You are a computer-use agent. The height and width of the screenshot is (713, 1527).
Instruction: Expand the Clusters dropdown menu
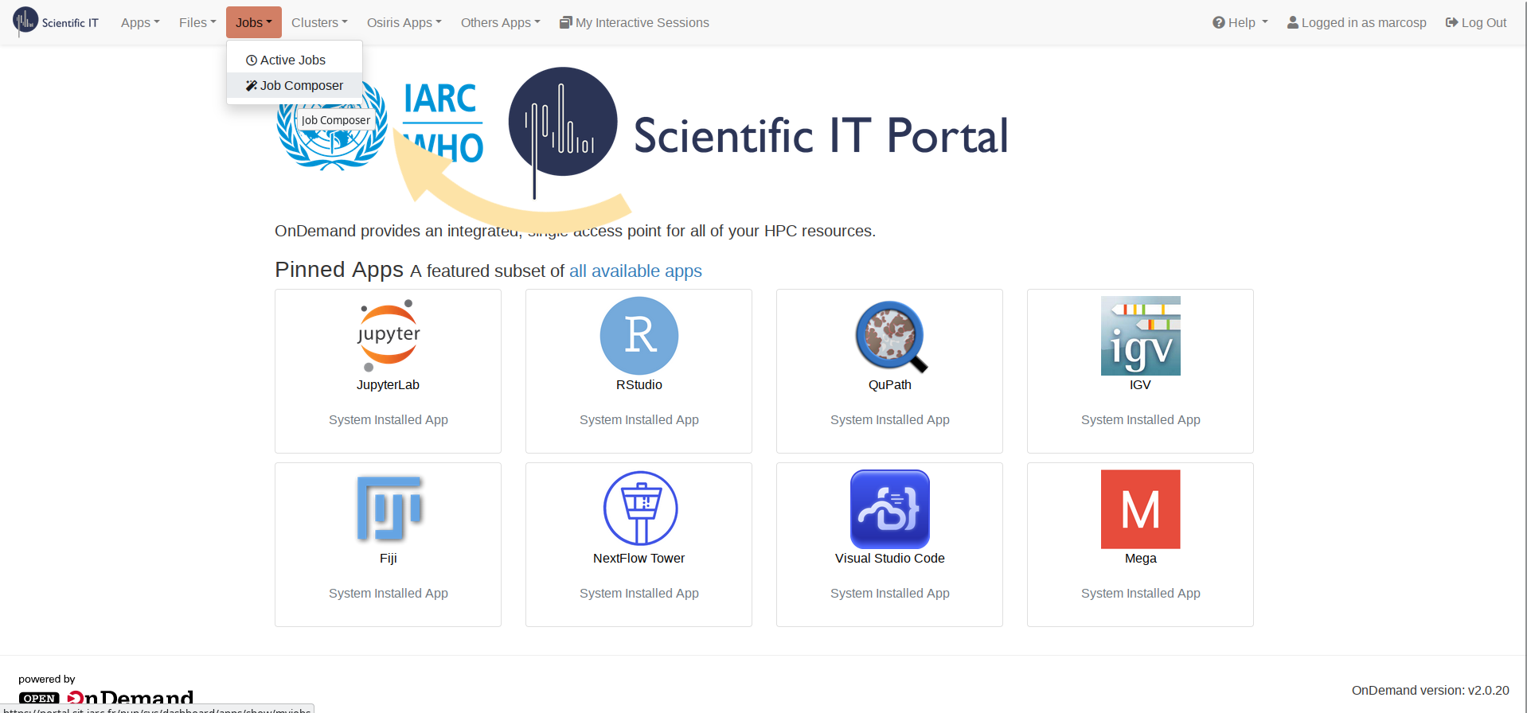coord(319,22)
